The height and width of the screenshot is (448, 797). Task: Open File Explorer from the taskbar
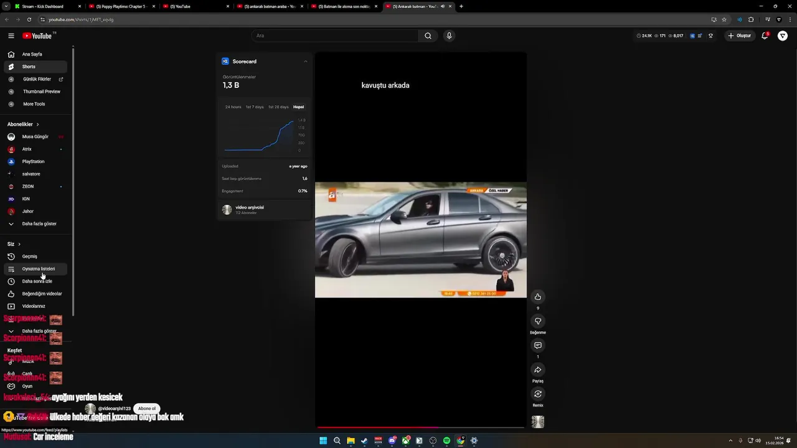tap(351, 441)
